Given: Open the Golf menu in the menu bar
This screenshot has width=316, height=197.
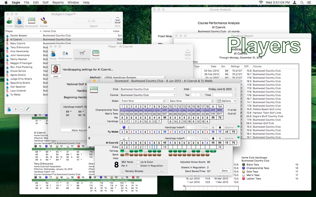Looking at the screenshot, I should [45, 2].
